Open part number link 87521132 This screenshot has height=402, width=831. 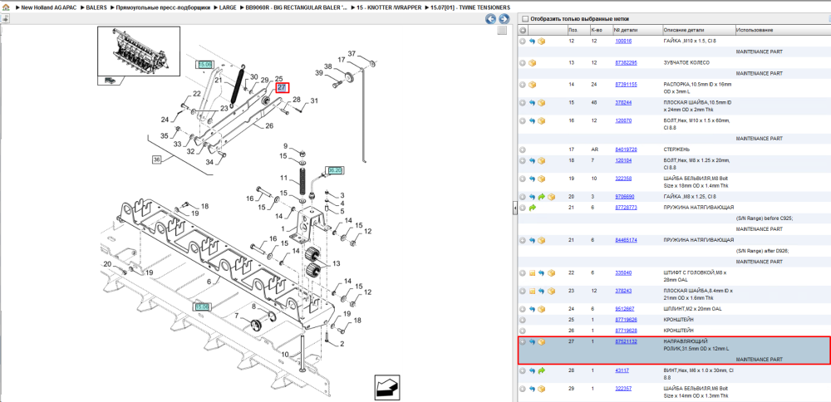(626, 341)
